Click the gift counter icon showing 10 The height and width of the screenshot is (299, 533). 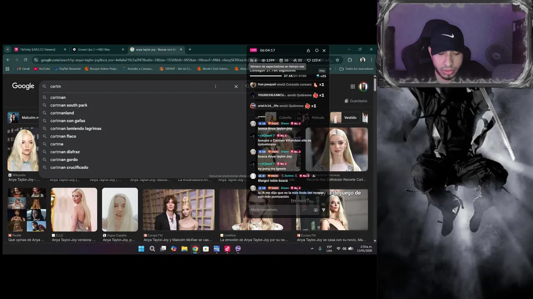[284, 60]
